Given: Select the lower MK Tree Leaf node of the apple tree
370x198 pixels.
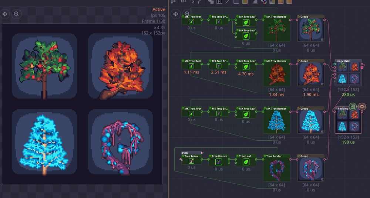Looking at the screenshot, I should coord(246,34).
